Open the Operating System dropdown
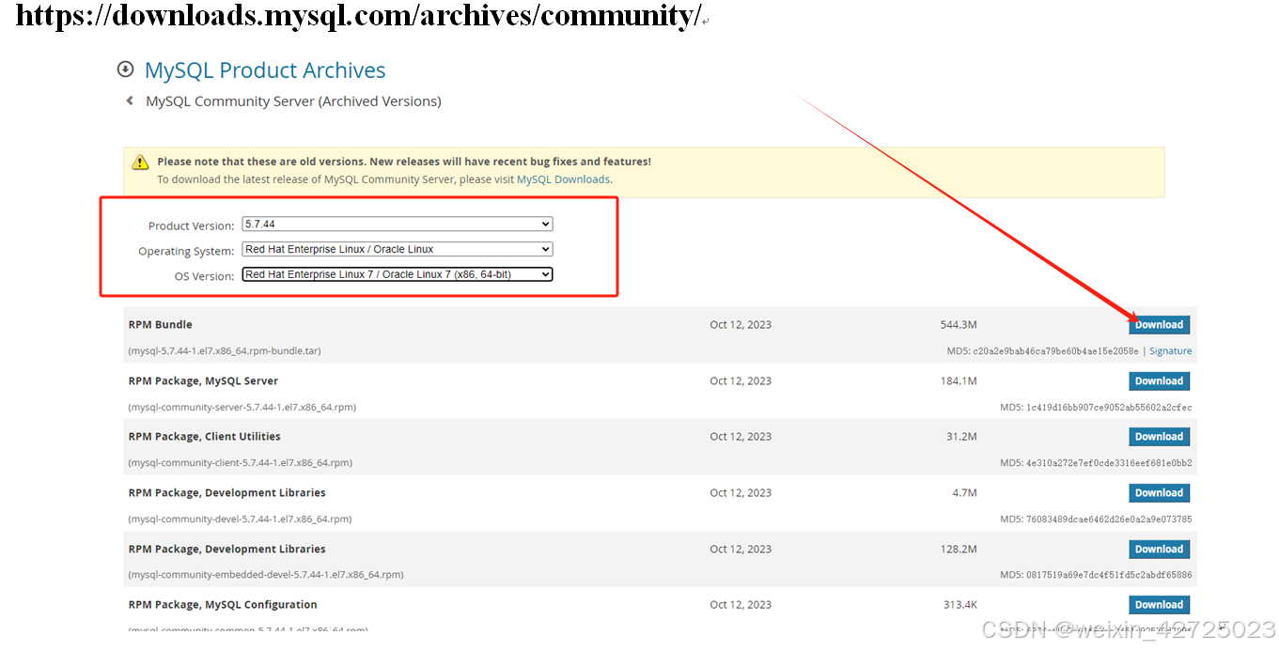This screenshot has height=651, width=1279. point(395,248)
